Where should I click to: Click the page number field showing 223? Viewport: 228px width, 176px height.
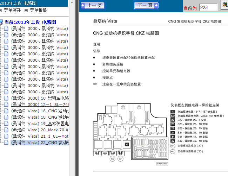[208, 7]
